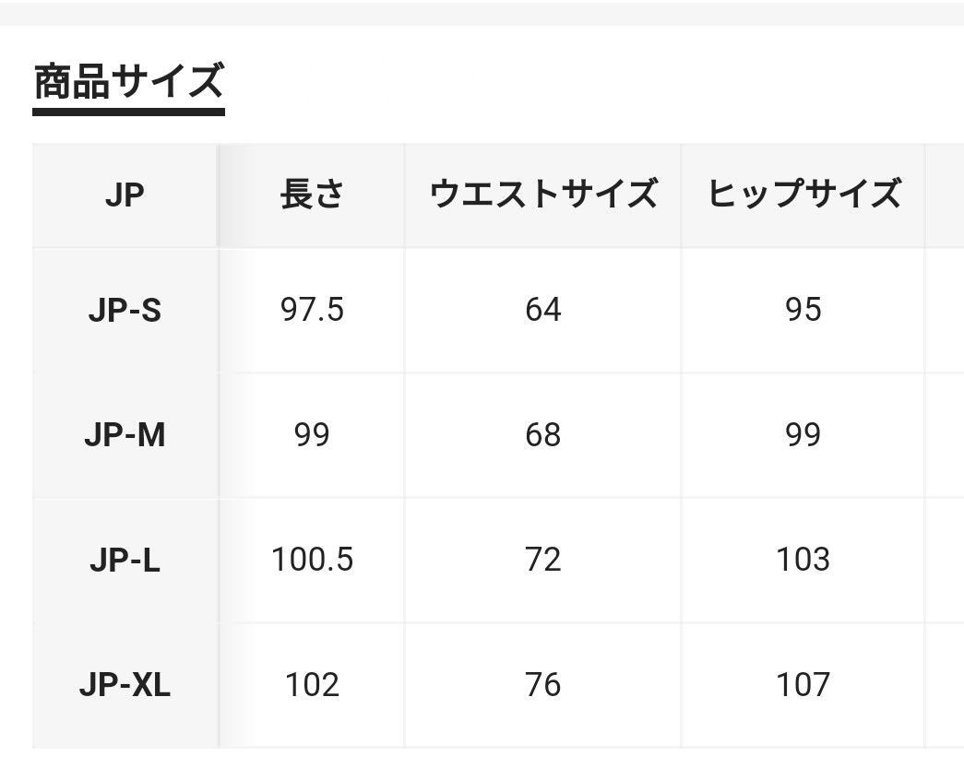Select the ウエストサイズ column header
The image size is (964, 768).
(x=542, y=195)
